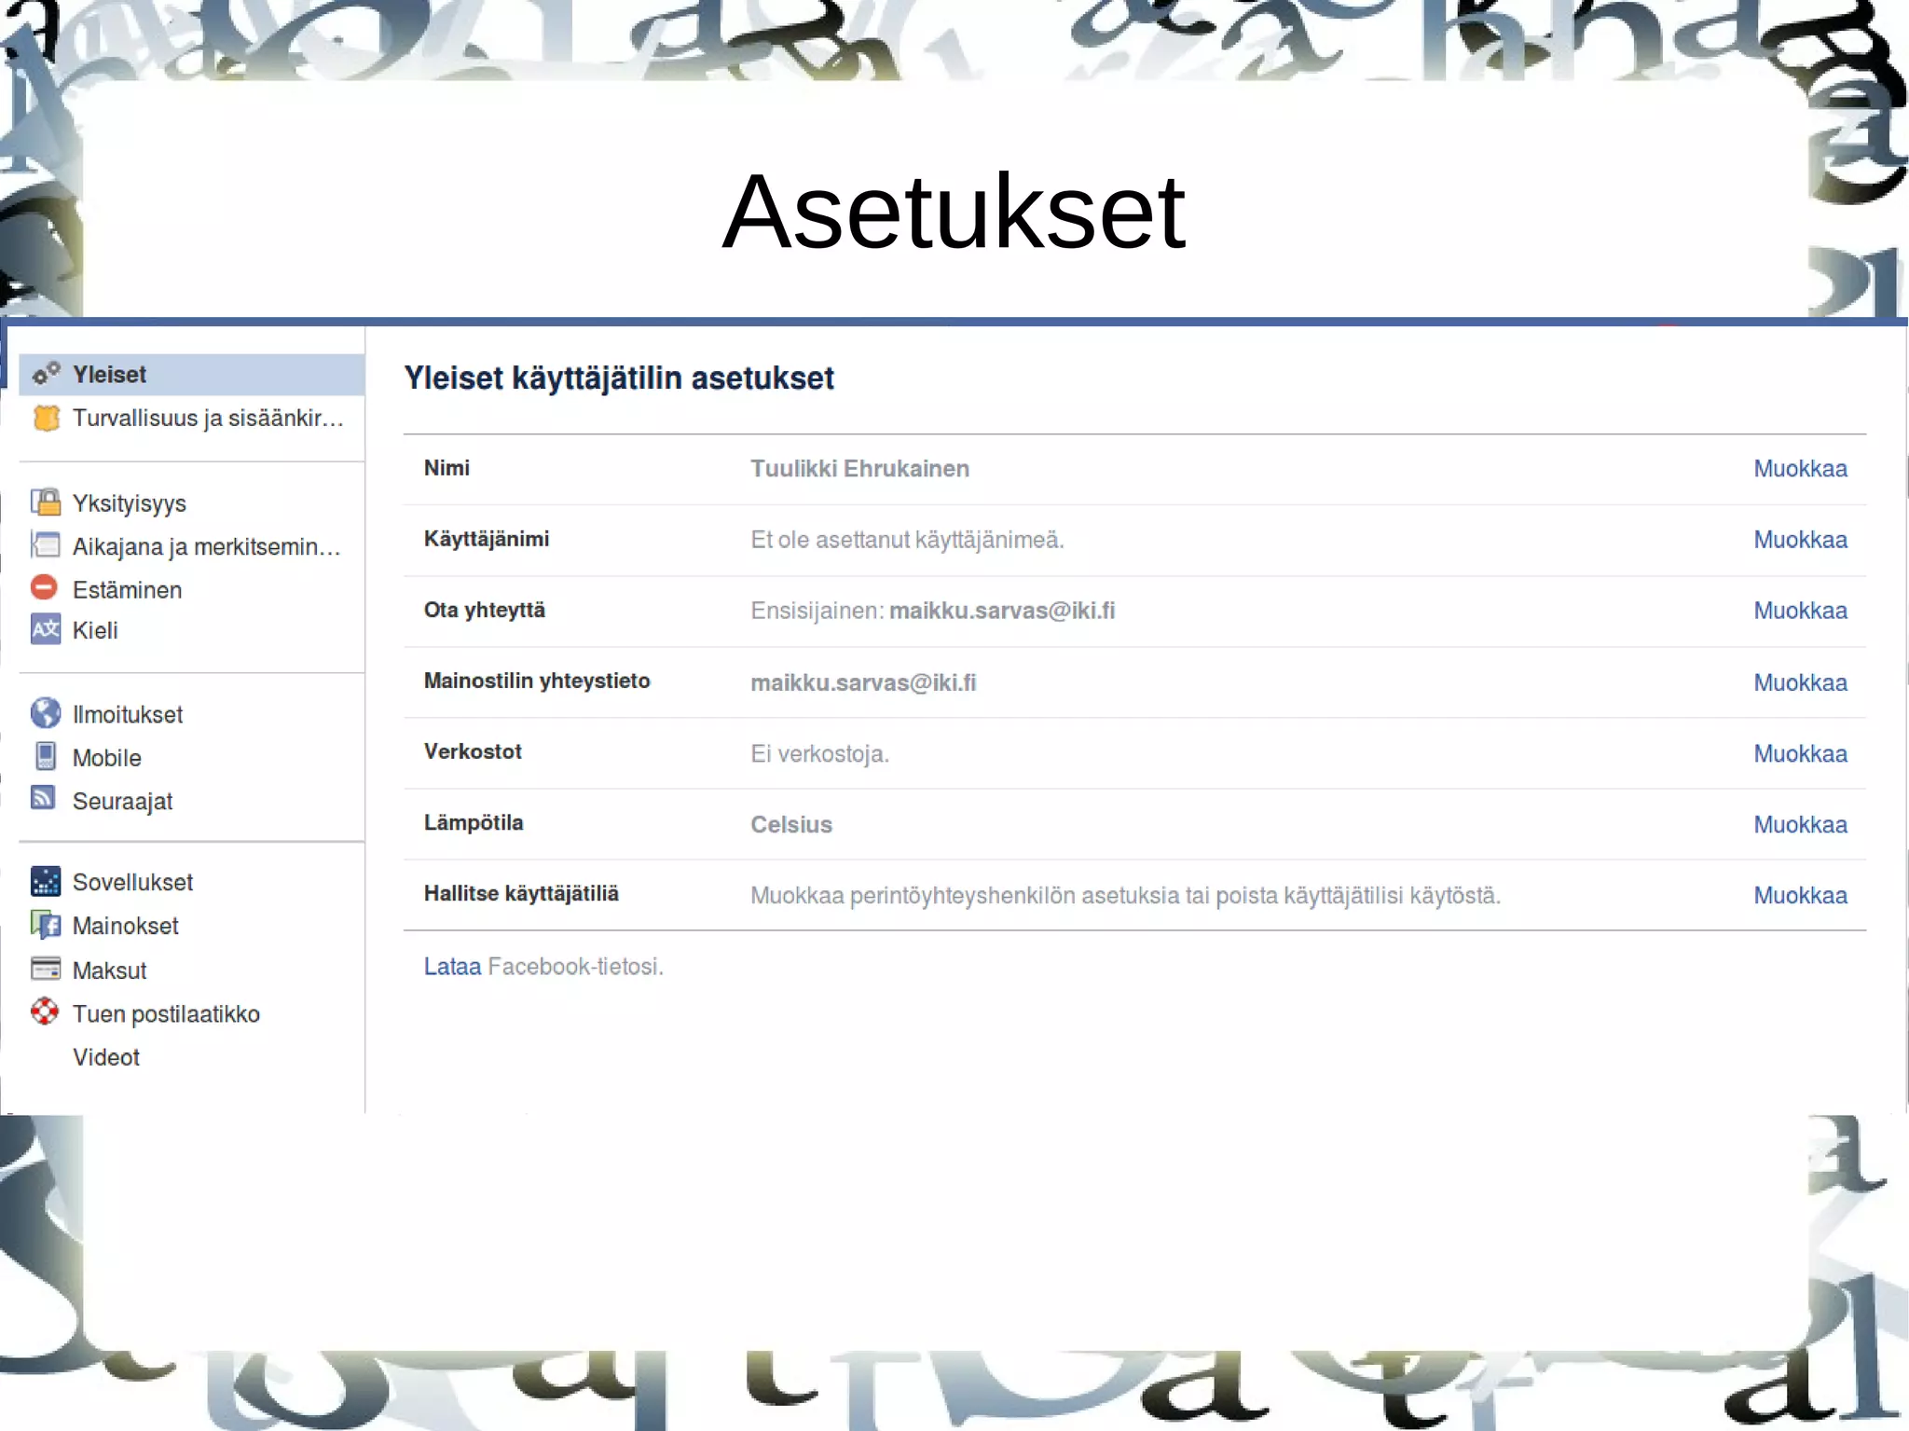Click the Celsius value

pyautogui.click(x=791, y=824)
